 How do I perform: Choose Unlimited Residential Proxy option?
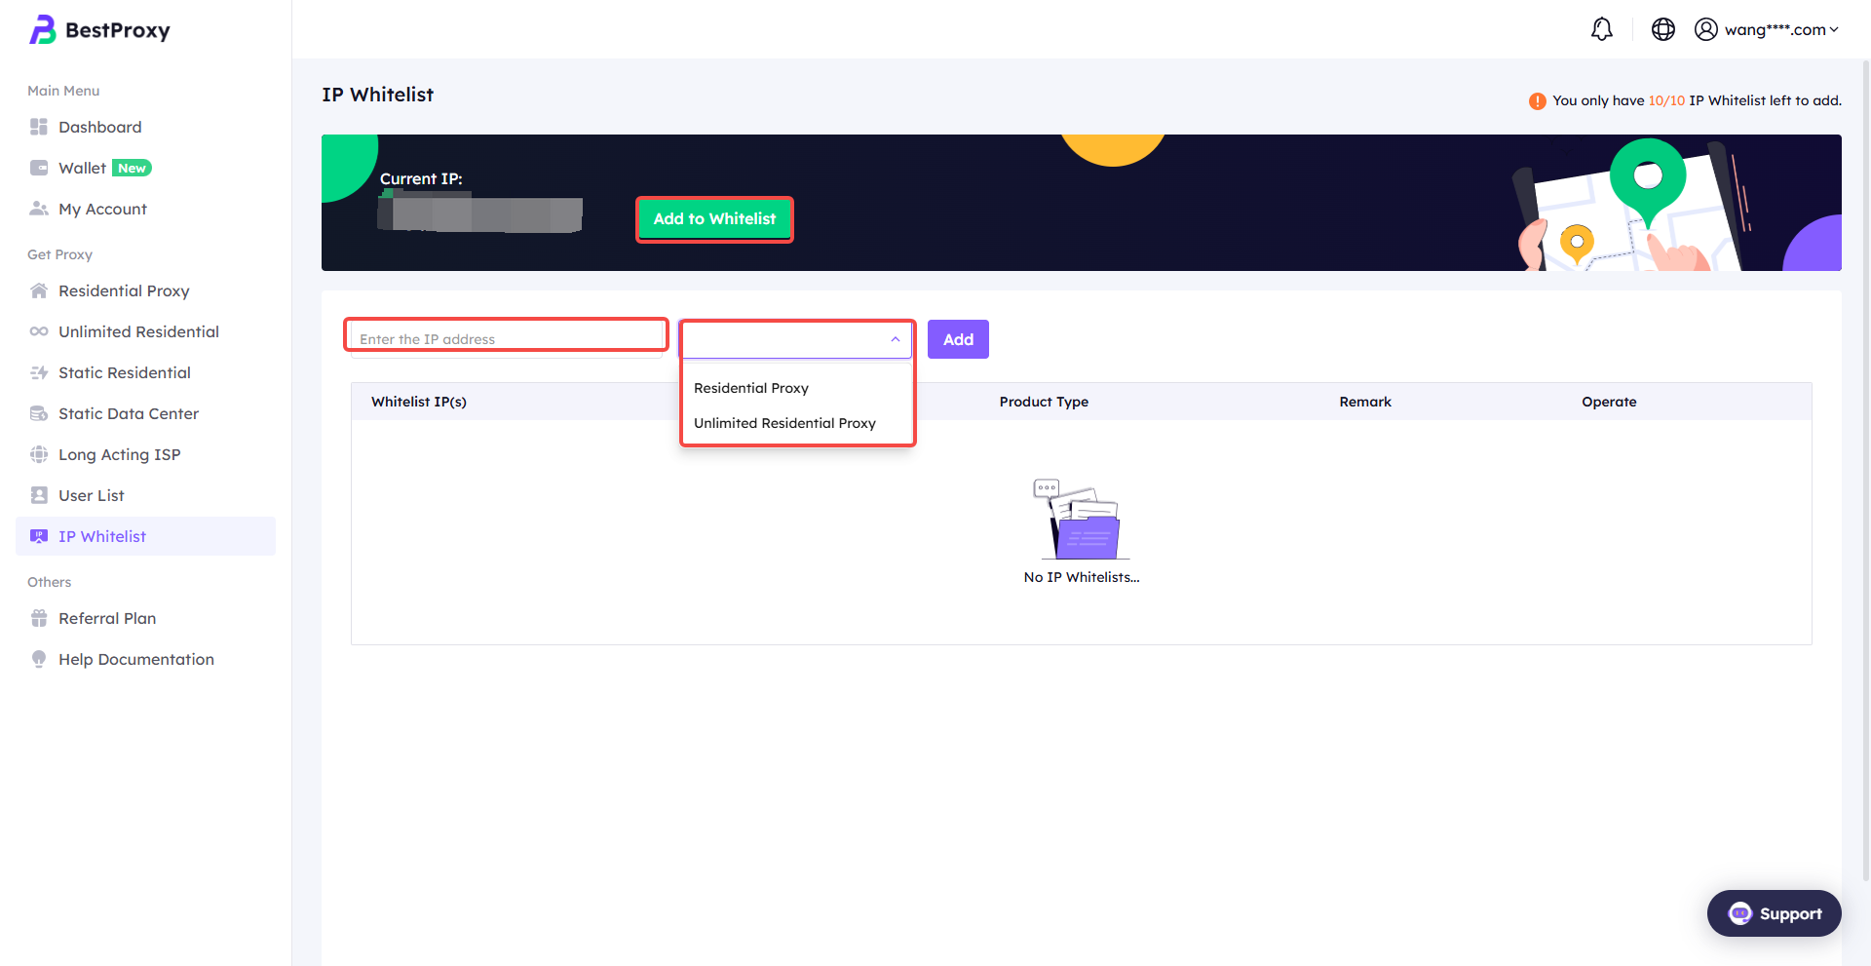[797, 423]
